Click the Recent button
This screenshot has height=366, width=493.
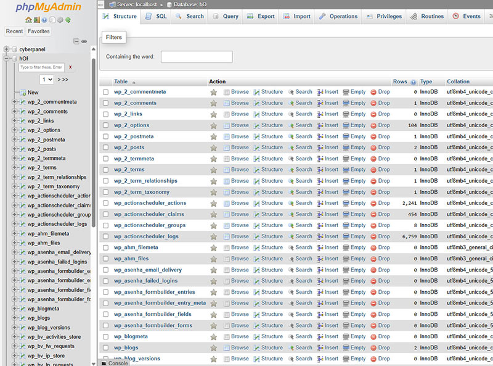(14, 31)
